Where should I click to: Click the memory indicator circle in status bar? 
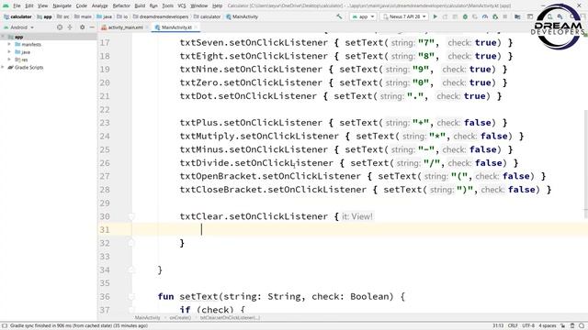point(582,326)
